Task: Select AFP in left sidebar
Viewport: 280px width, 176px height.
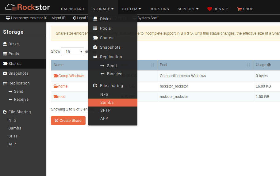Action: point(12,144)
